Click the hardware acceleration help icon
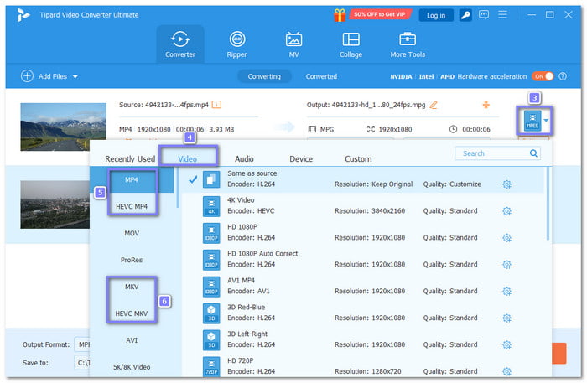The image size is (587, 383). point(563,76)
